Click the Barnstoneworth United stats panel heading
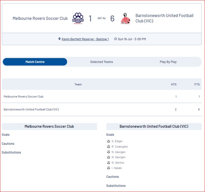205x192 pixels. tap(154, 126)
